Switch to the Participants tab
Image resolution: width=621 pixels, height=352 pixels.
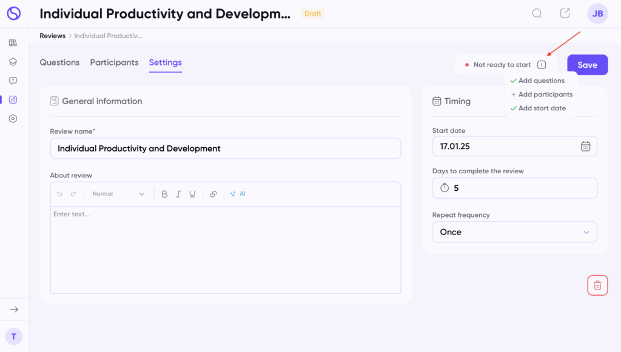pyautogui.click(x=114, y=62)
